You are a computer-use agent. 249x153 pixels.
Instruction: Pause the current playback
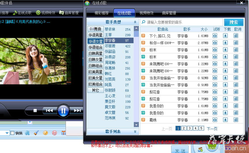(63, 111)
